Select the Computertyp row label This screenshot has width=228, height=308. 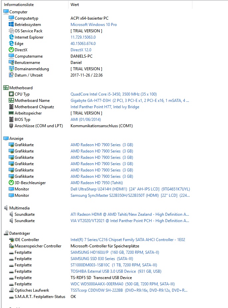[26, 18]
